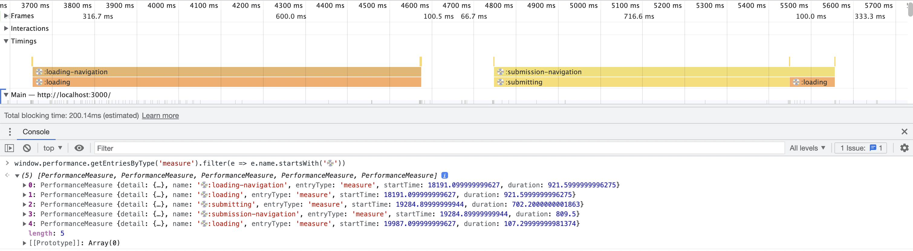Click the 100.0 ms frame
Screen dimensions: 913x251
pyautogui.click(x=811, y=16)
